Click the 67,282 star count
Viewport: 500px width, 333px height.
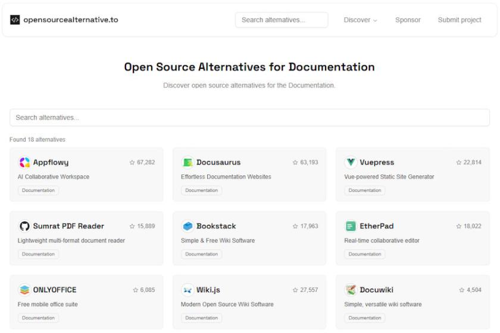tap(146, 162)
